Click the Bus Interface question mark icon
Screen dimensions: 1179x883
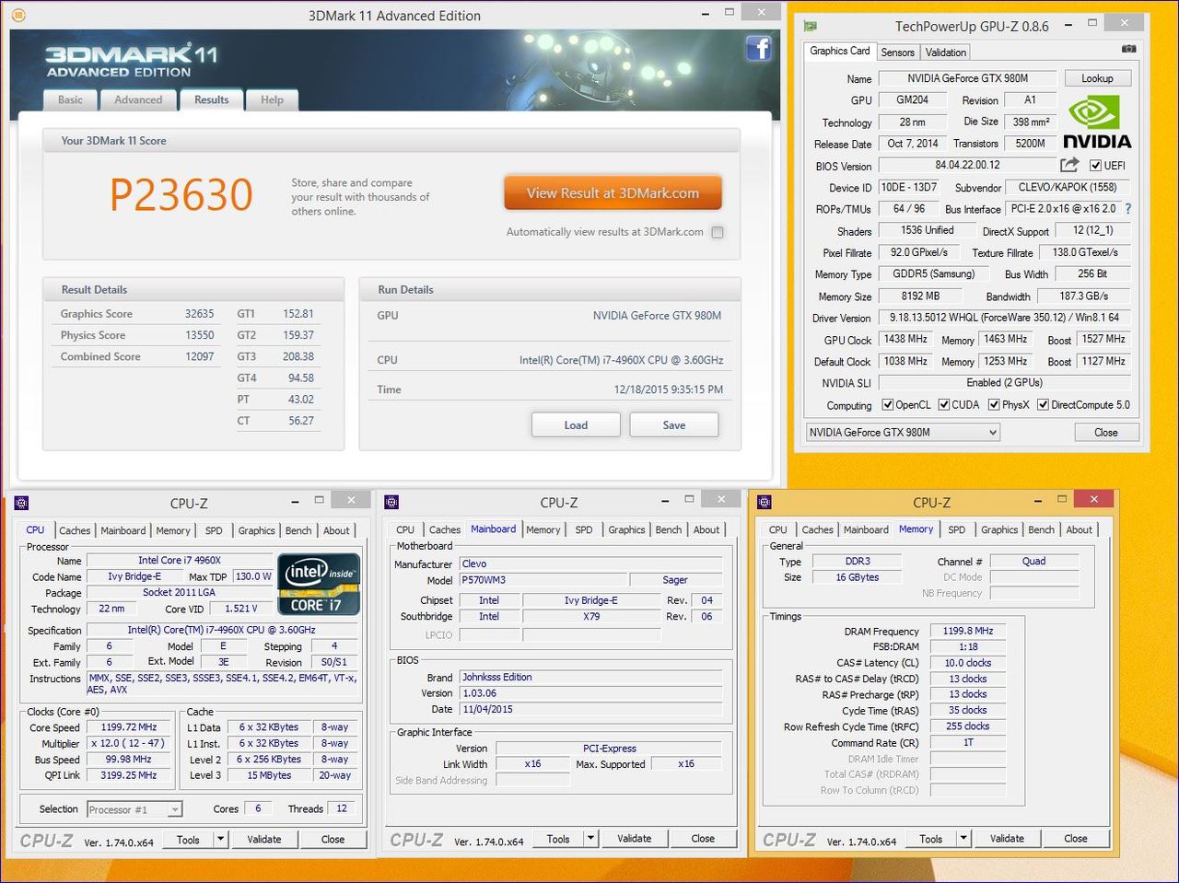[x=1128, y=209]
